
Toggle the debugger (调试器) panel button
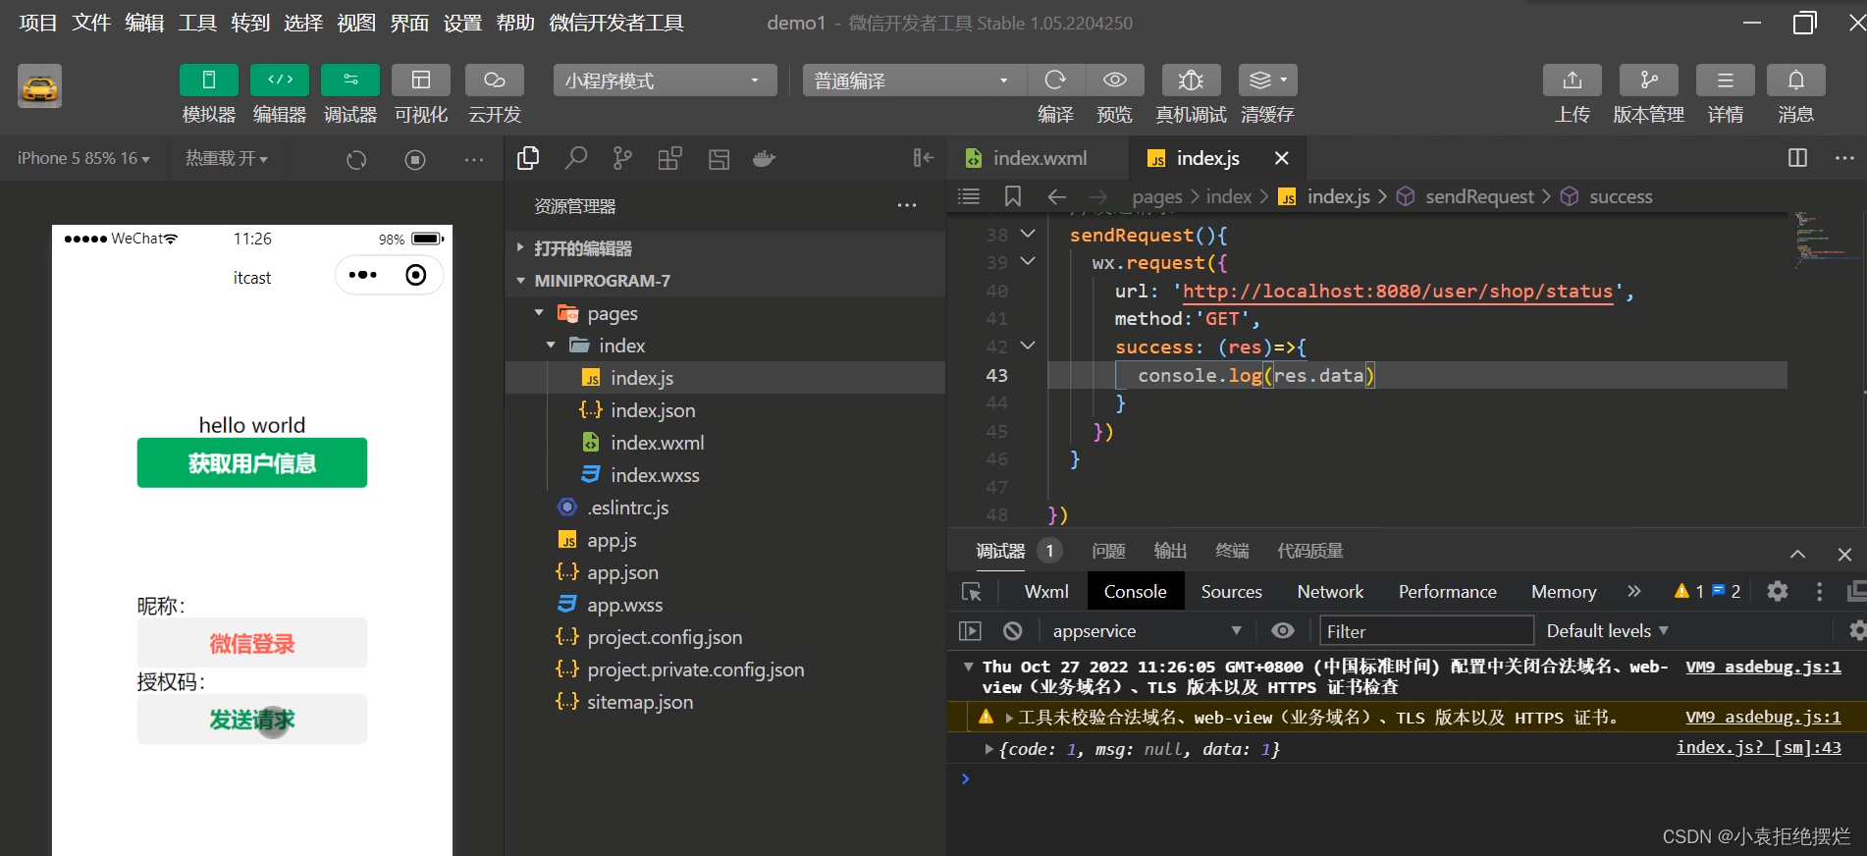coord(350,80)
